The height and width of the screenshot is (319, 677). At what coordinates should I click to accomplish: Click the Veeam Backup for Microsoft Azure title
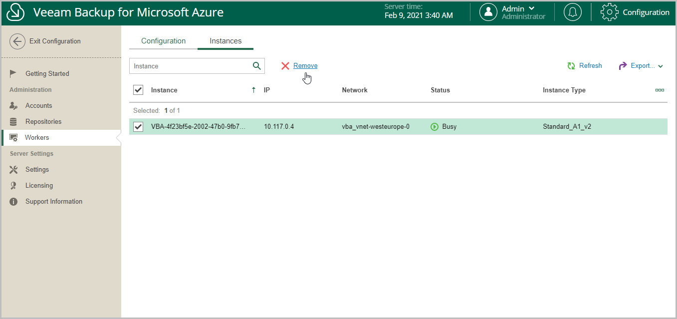pos(128,12)
